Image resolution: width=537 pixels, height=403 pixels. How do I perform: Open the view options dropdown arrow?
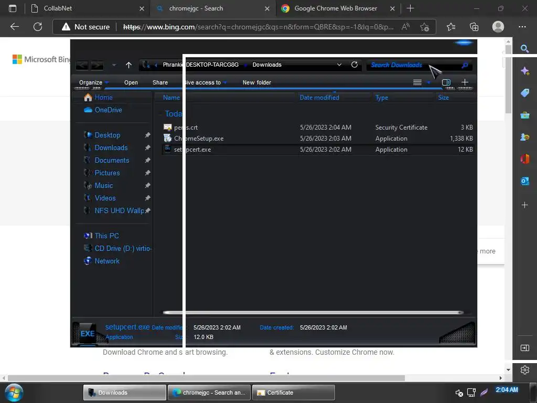point(428,82)
